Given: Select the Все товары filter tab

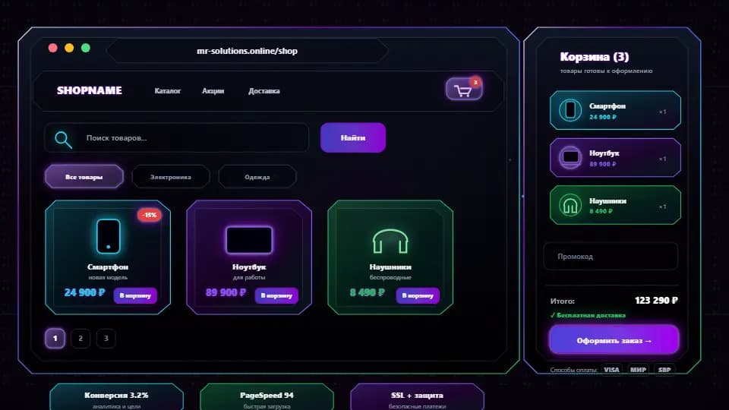Looking at the screenshot, I should pyautogui.click(x=84, y=177).
